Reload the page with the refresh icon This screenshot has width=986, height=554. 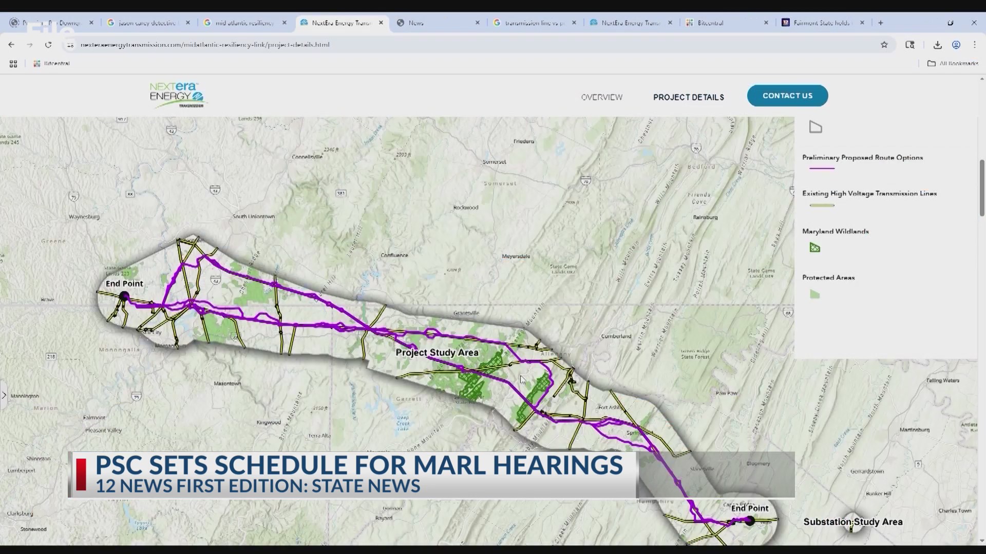point(48,45)
